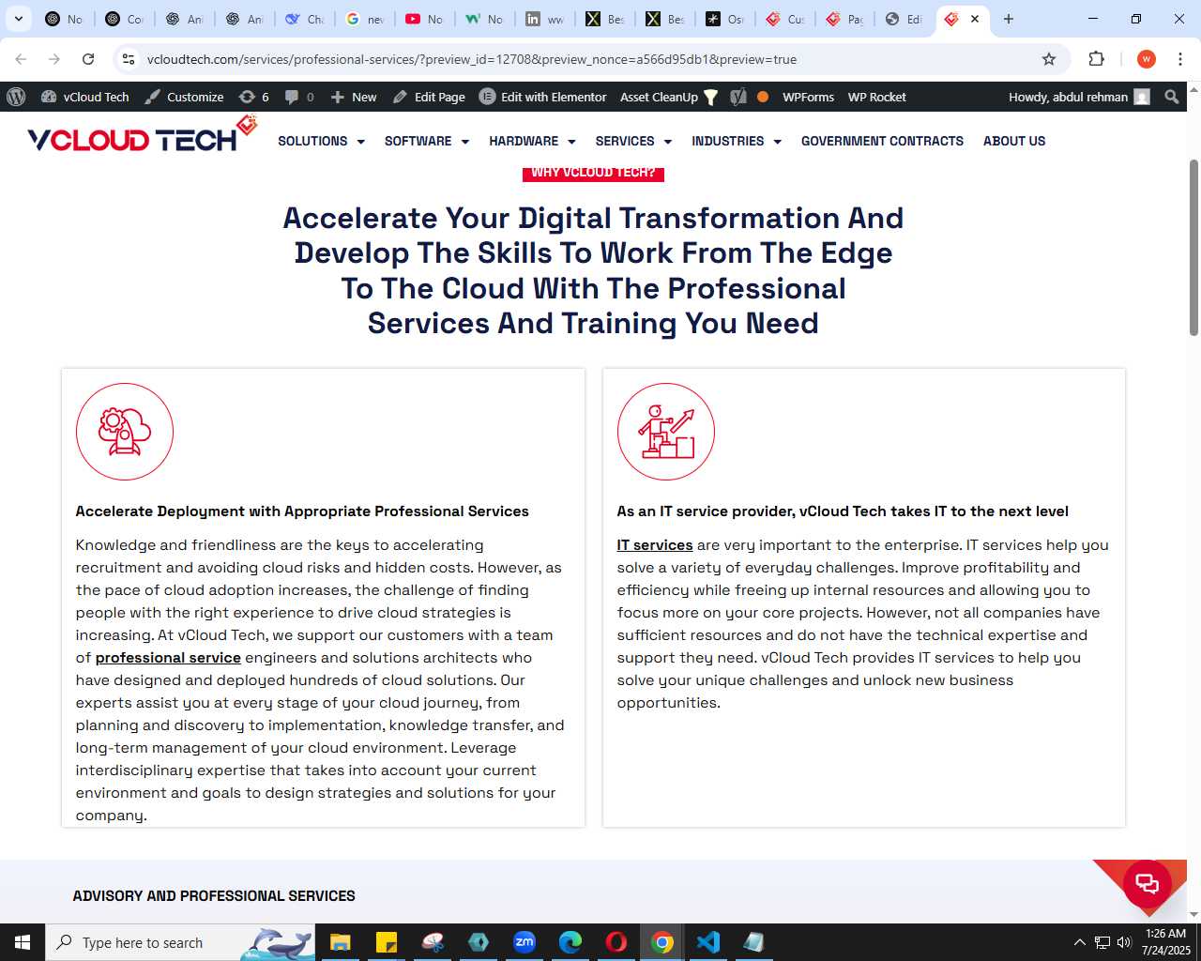Click the professional service link
Image resolution: width=1201 pixels, height=961 pixels.
pyautogui.click(x=168, y=658)
